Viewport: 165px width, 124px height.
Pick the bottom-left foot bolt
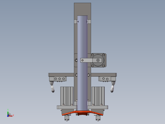(x=67, y=118)
